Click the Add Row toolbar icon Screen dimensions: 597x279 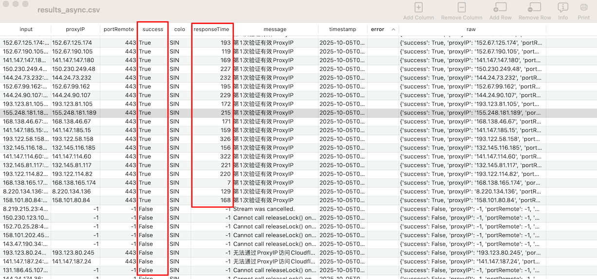click(x=500, y=8)
